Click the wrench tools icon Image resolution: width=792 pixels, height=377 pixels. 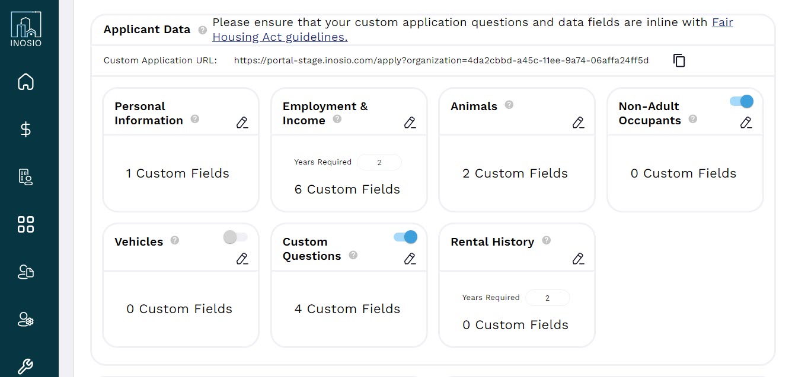25,367
